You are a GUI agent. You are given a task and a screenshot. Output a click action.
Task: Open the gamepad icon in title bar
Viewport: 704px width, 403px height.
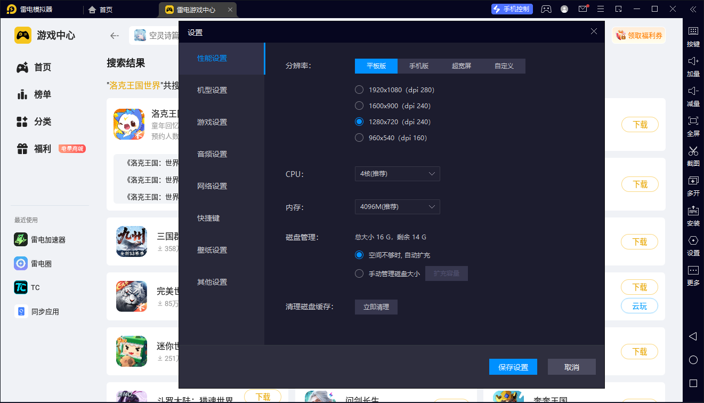546,9
